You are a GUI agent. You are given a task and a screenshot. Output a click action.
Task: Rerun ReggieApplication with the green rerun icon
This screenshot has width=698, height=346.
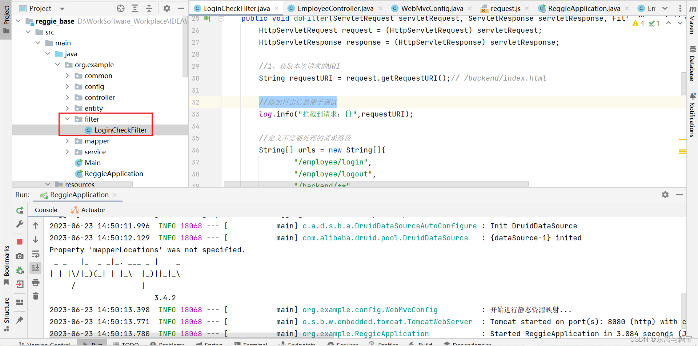20,210
